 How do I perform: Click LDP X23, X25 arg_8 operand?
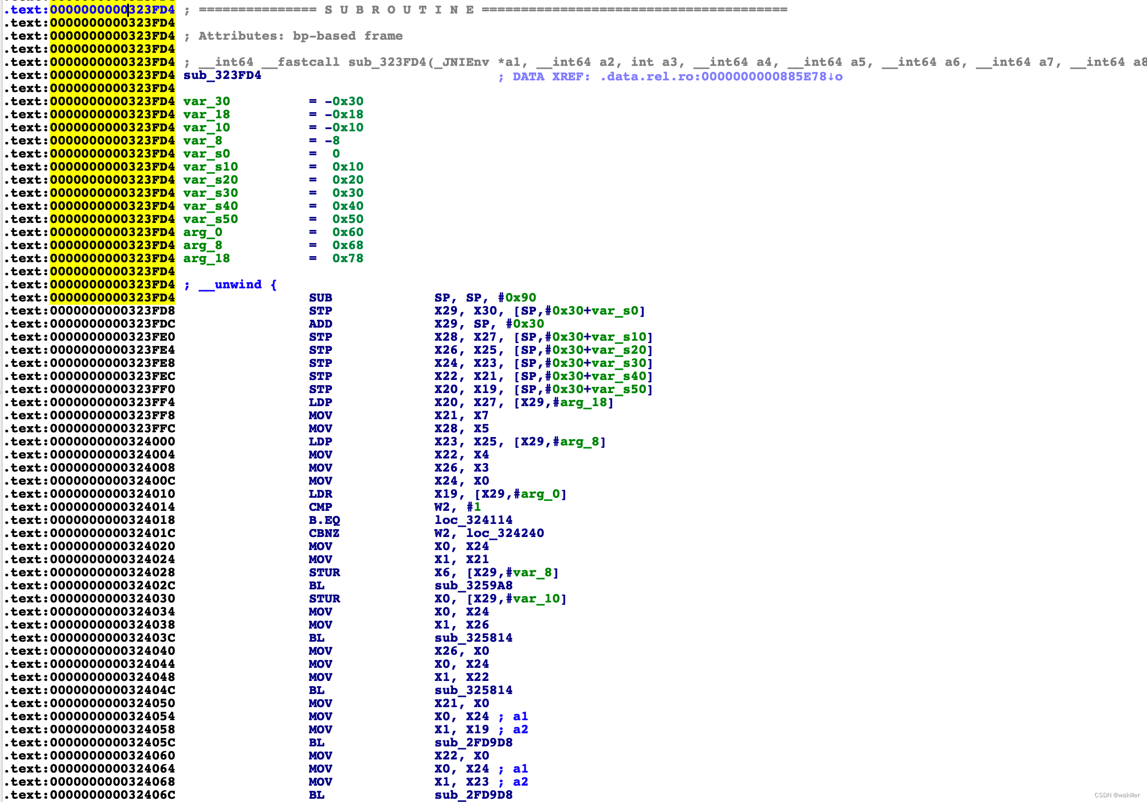[x=520, y=442]
